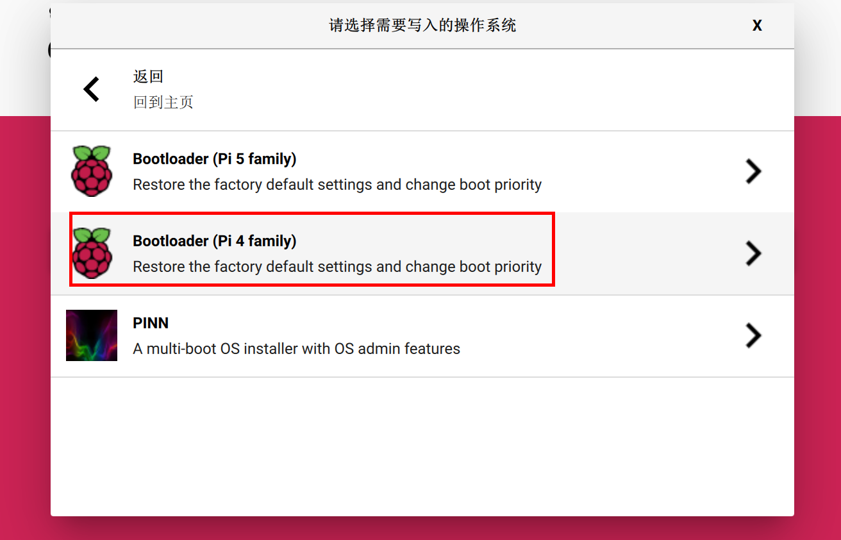Click the PINN rainbow thumbnail

[92, 335]
